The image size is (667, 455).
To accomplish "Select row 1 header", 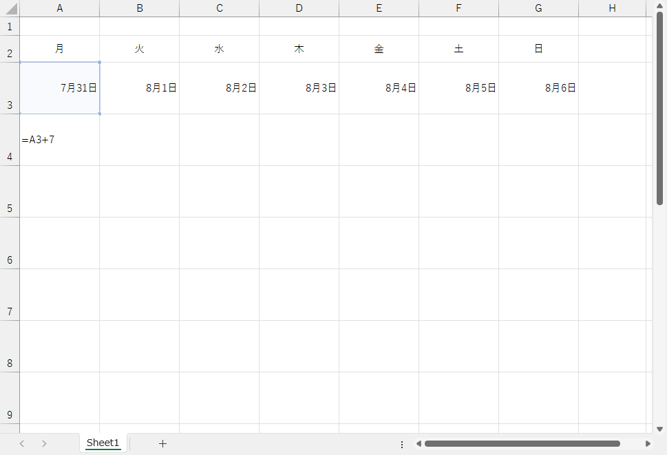I will click(10, 26).
